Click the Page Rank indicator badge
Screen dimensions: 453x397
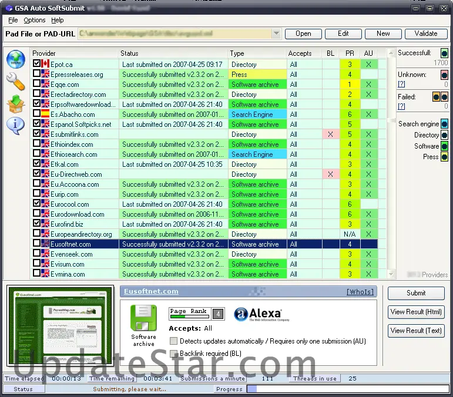click(x=196, y=314)
